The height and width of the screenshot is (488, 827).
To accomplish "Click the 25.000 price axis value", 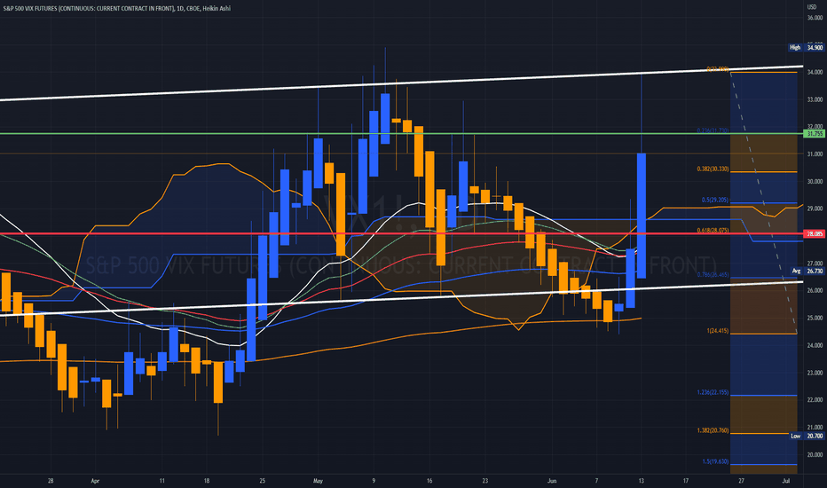I will pyautogui.click(x=815, y=318).
